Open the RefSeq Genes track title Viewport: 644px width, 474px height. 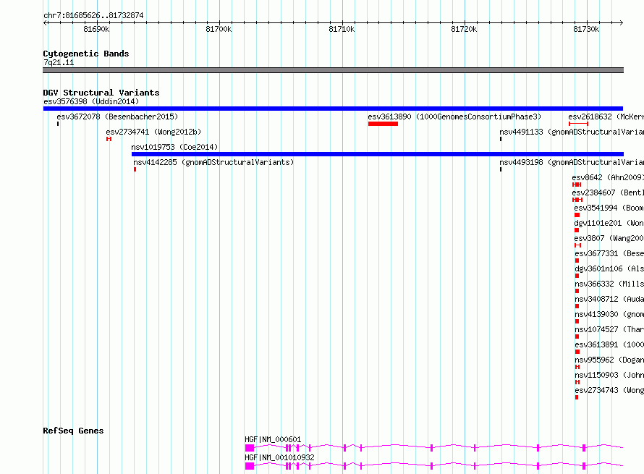tap(74, 431)
